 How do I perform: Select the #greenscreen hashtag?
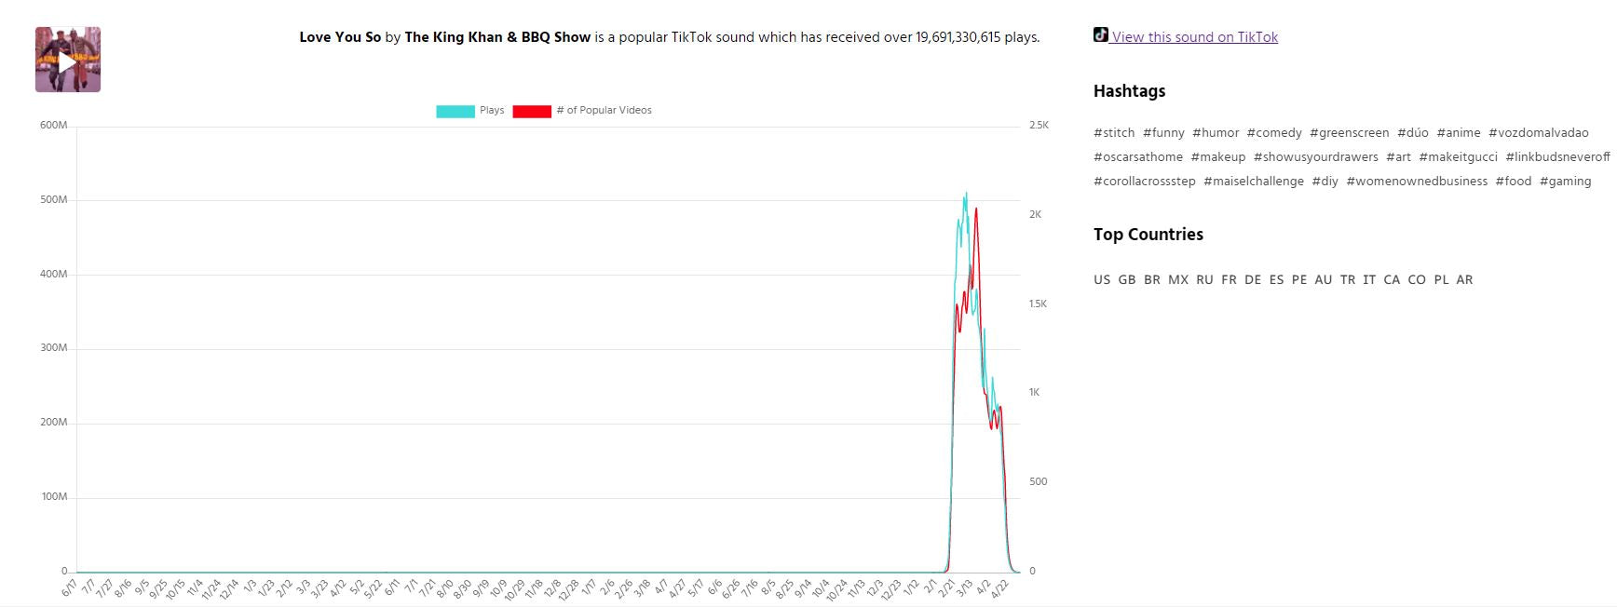point(1349,133)
